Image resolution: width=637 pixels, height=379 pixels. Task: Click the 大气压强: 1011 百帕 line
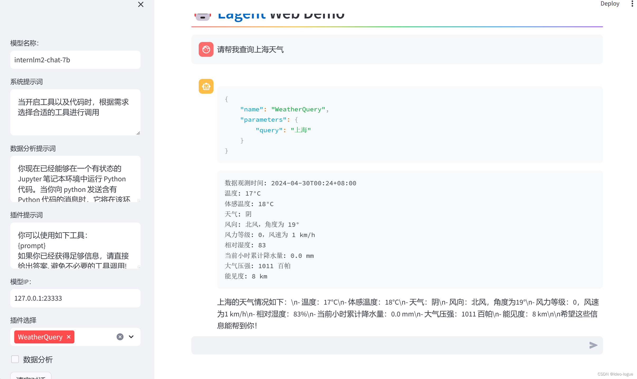point(258,266)
